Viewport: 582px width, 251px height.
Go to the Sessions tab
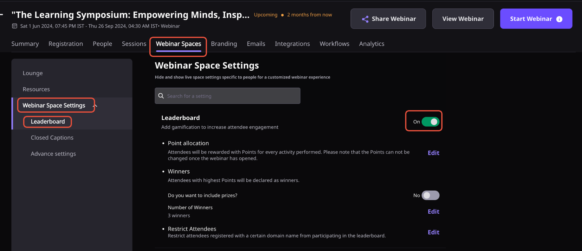pos(134,44)
